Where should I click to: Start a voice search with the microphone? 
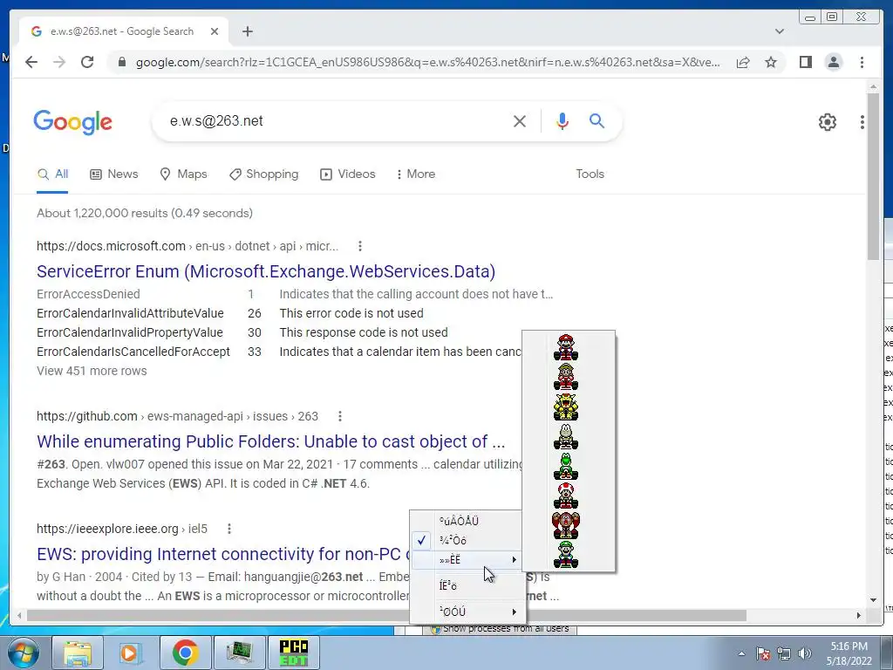tap(562, 120)
